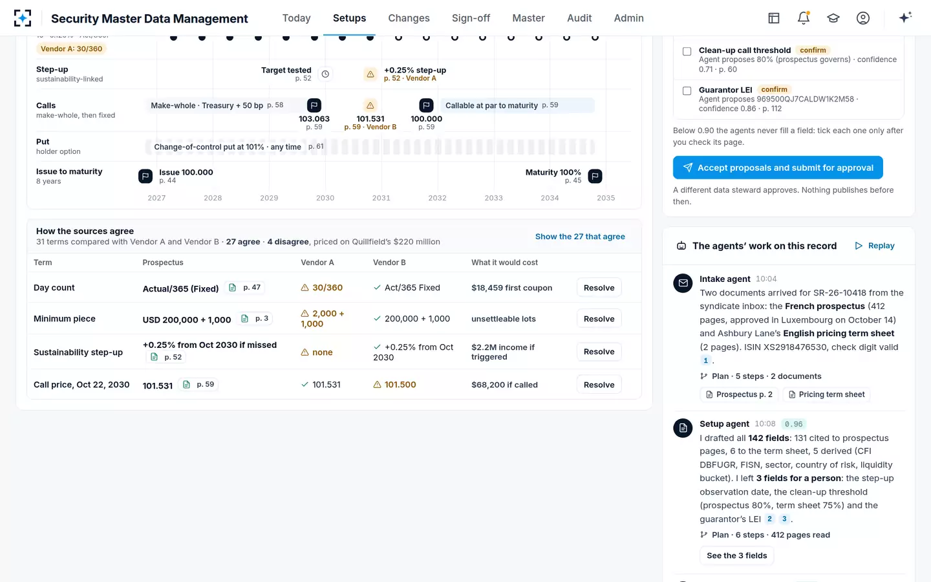
Task: Open the user account icon
Action: pyautogui.click(x=863, y=18)
